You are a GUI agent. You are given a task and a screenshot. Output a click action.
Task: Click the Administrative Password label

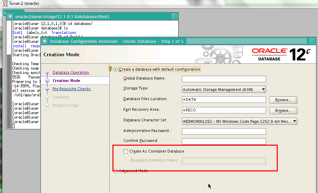click(147, 131)
